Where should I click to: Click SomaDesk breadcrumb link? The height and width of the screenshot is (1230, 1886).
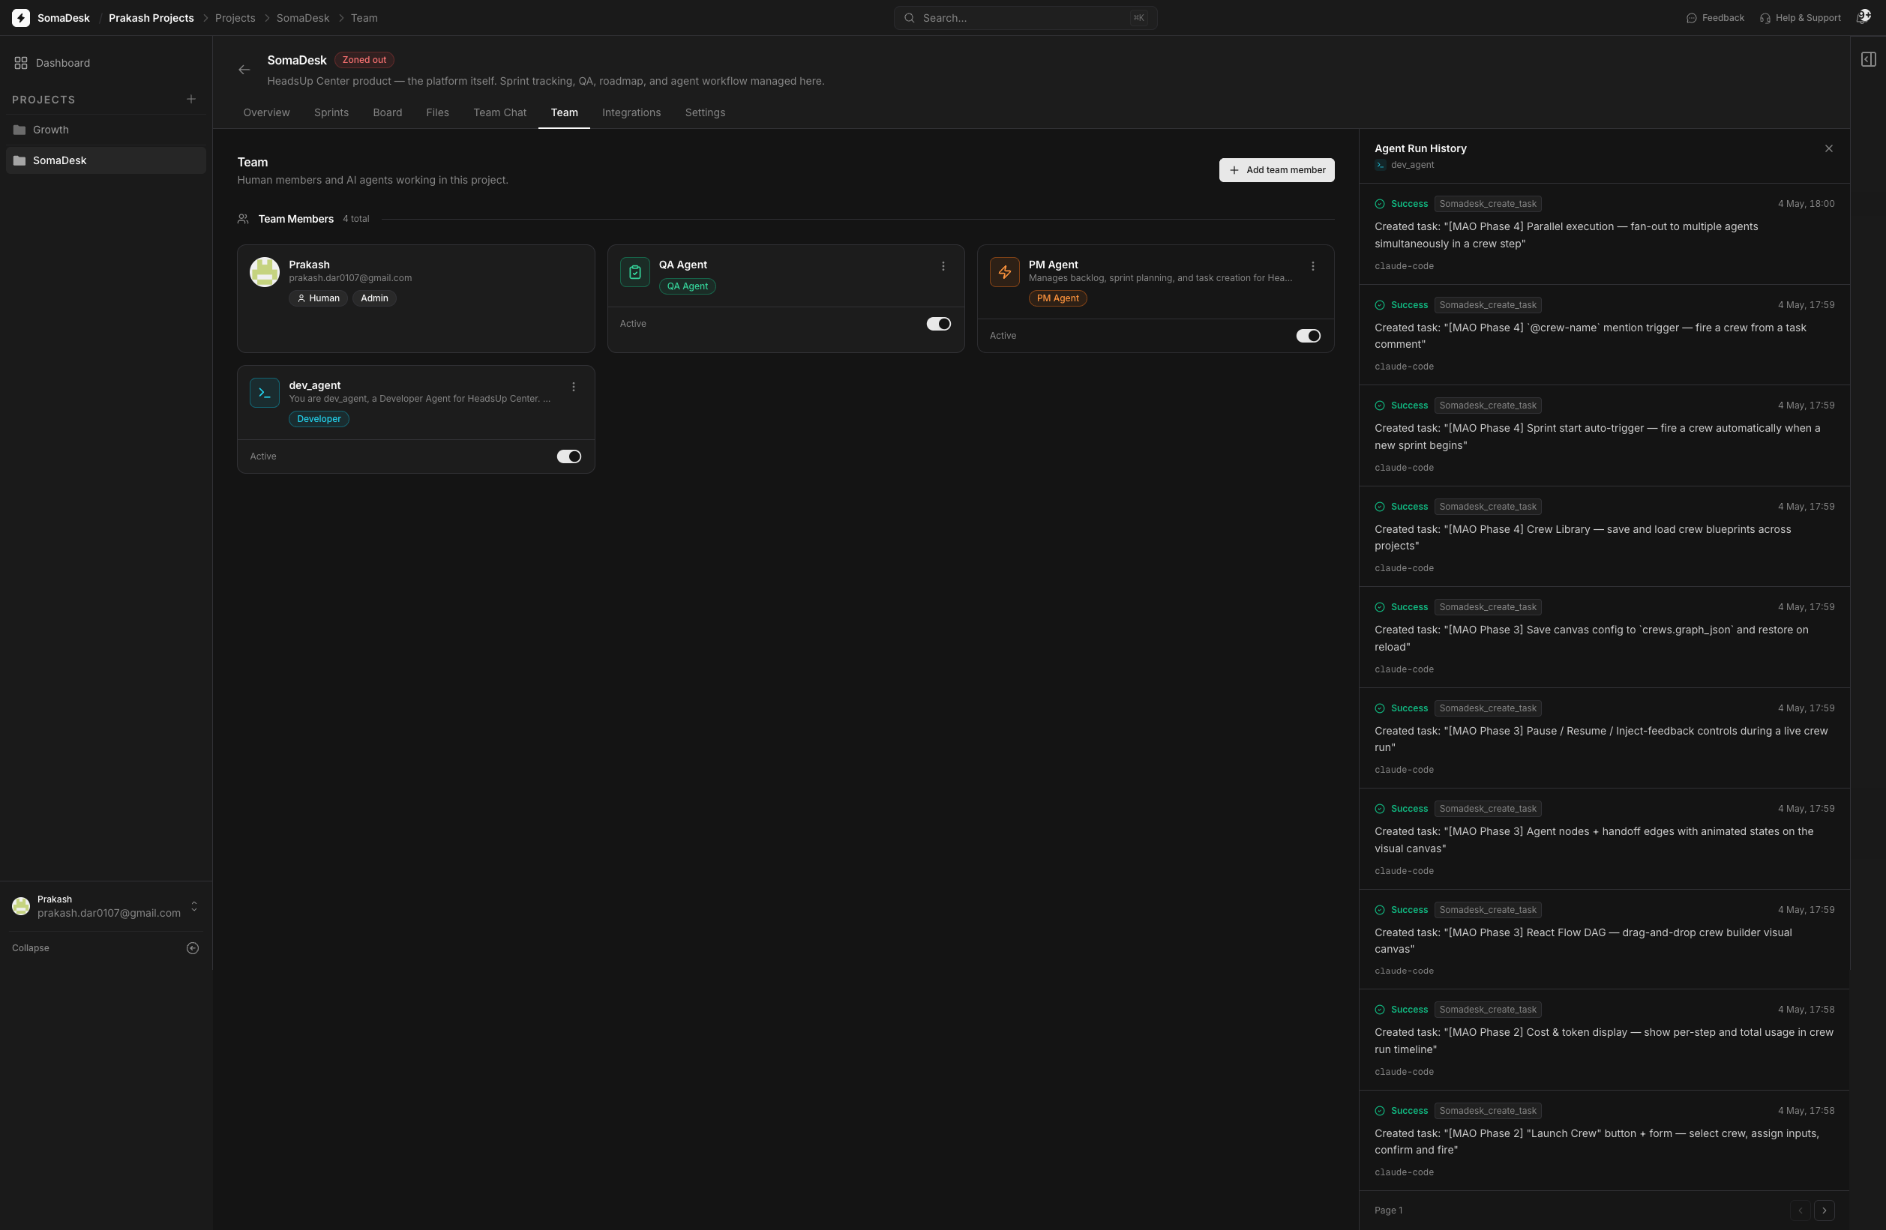pos(303,17)
